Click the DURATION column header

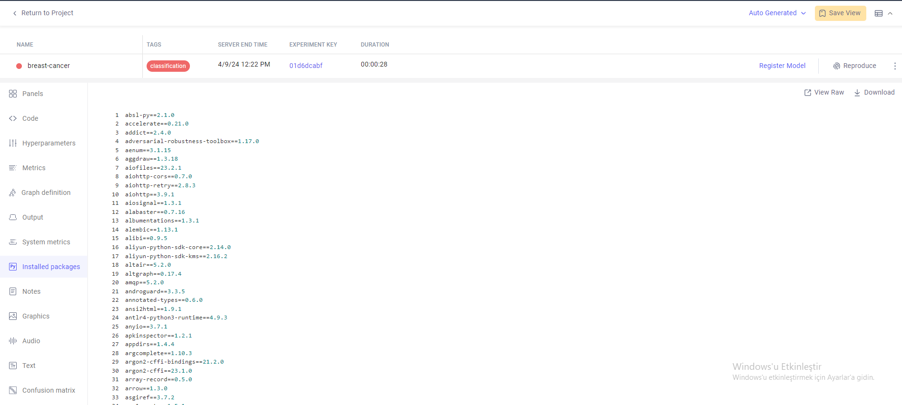pyautogui.click(x=375, y=45)
